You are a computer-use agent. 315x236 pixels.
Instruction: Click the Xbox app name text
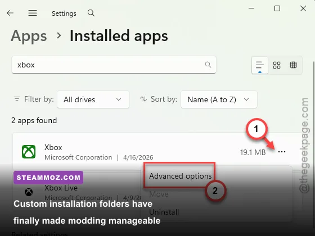[53, 147]
